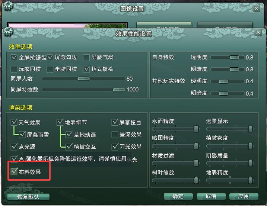Viewport: 267px width, 206px height.
Task: Click the 阴影质量 slider track
Action: (230, 163)
